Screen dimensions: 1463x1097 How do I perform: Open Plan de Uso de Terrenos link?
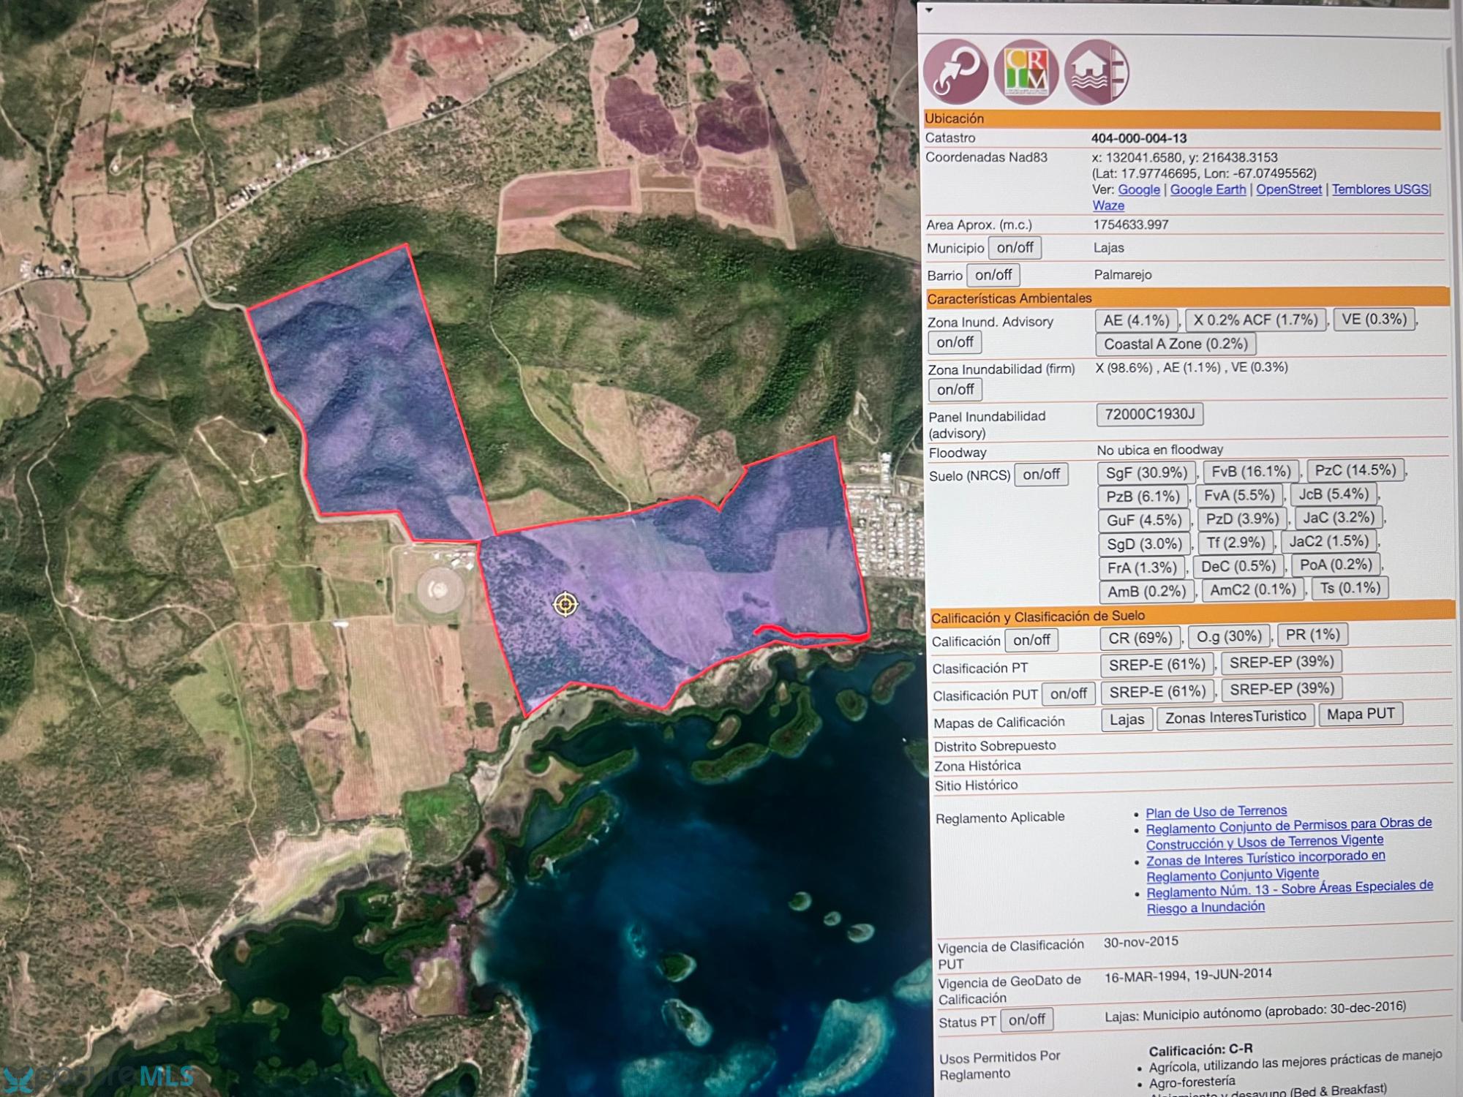pos(1216,812)
